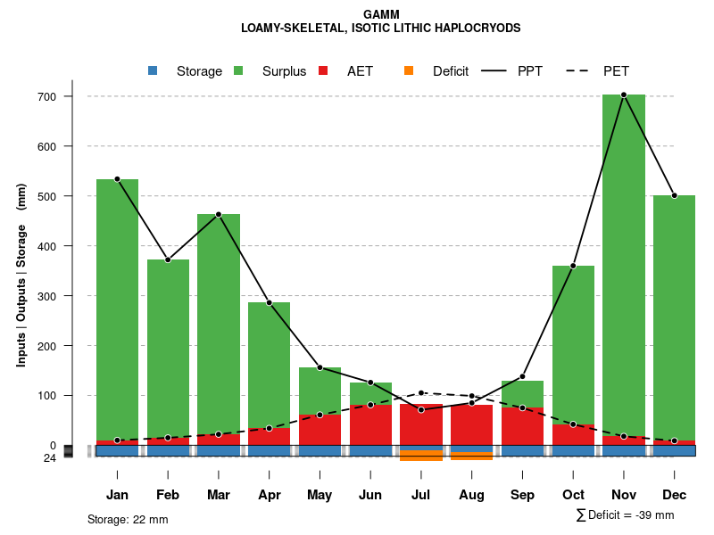Click the red June AET bar
Image resolution: width=714 pixels, height=535 pixels.
click(x=370, y=425)
